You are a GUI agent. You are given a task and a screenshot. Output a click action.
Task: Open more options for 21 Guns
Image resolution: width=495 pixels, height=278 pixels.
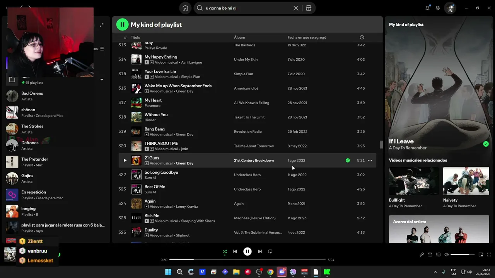[x=370, y=160]
